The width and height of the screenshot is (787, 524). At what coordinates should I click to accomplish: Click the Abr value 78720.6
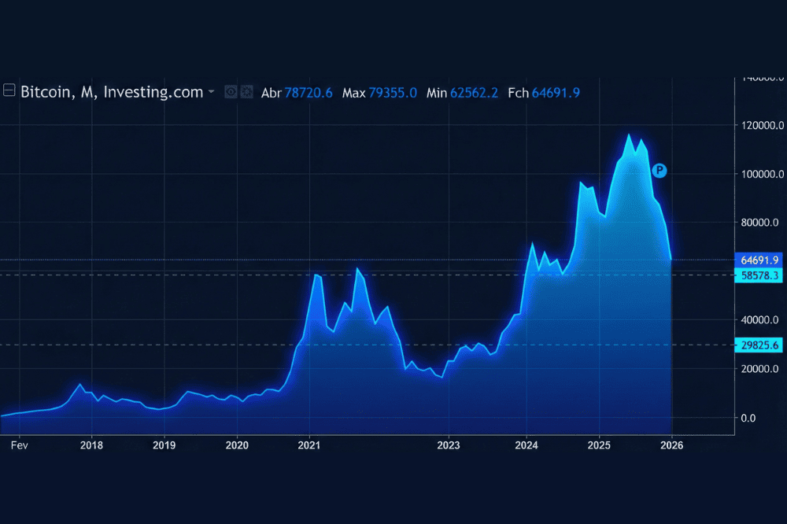click(x=308, y=93)
